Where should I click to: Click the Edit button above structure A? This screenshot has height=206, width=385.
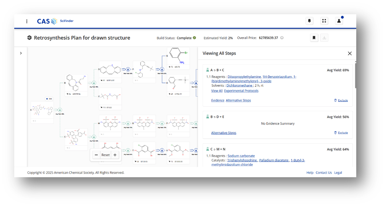click(x=48, y=99)
